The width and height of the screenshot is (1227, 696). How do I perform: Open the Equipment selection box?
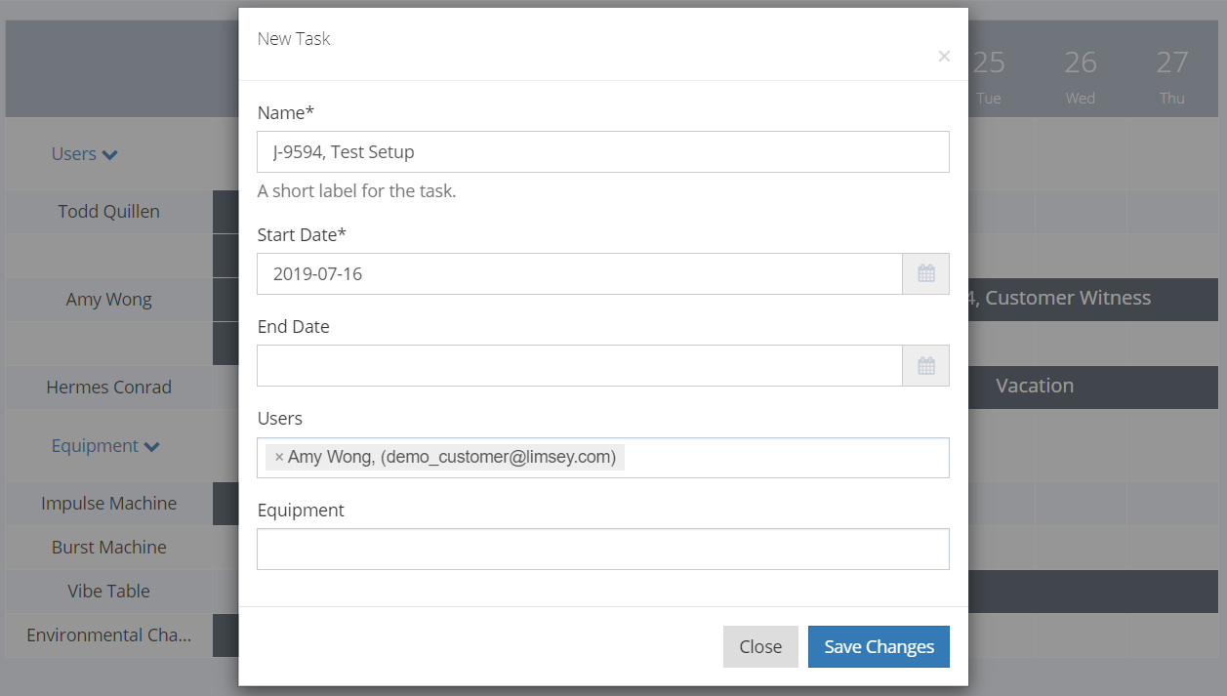tap(602, 550)
